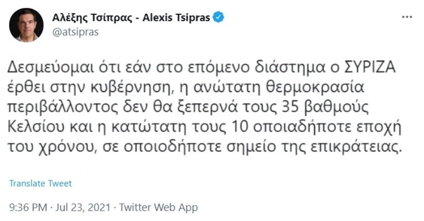Click the Jul 23, 2021 date

coord(82,208)
